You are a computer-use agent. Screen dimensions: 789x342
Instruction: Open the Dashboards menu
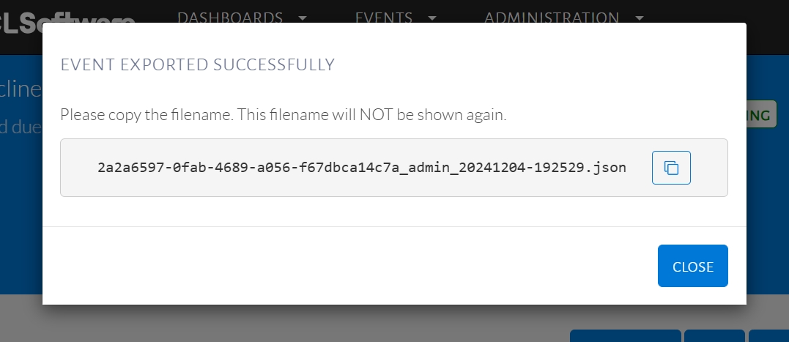coord(230,18)
